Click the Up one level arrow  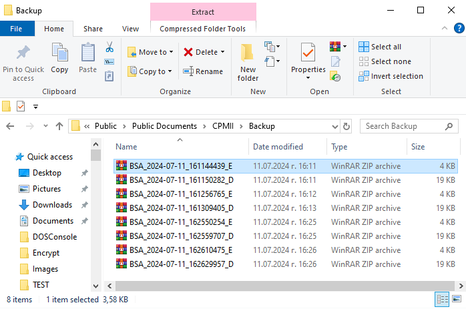tap(59, 126)
